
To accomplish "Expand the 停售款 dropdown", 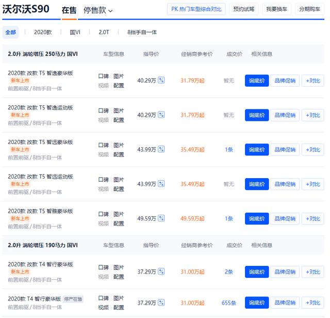I will [98, 10].
